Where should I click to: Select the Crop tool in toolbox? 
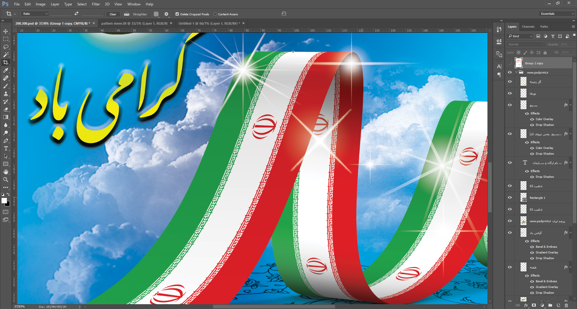(x=6, y=62)
